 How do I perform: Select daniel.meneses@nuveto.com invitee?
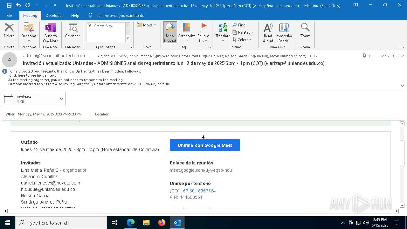coord(50,183)
